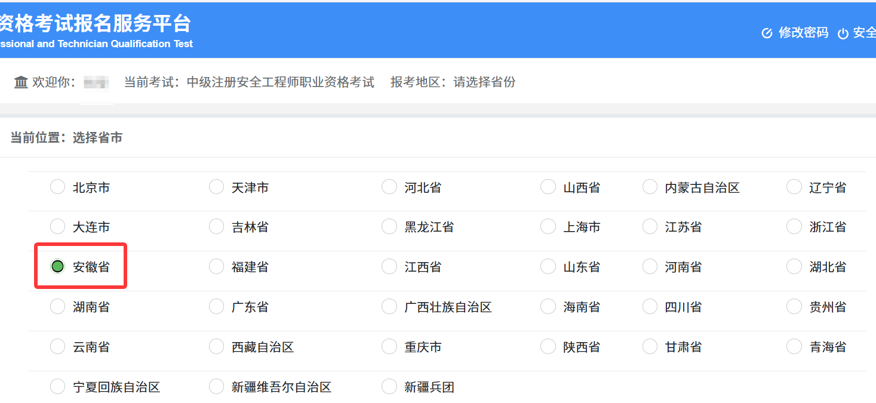This screenshot has width=876, height=403.
Task: Click the institution icon before 欢迎你
Action: tap(20, 82)
